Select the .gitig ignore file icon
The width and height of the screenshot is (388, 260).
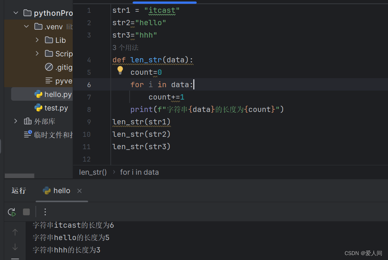tap(49, 67)
